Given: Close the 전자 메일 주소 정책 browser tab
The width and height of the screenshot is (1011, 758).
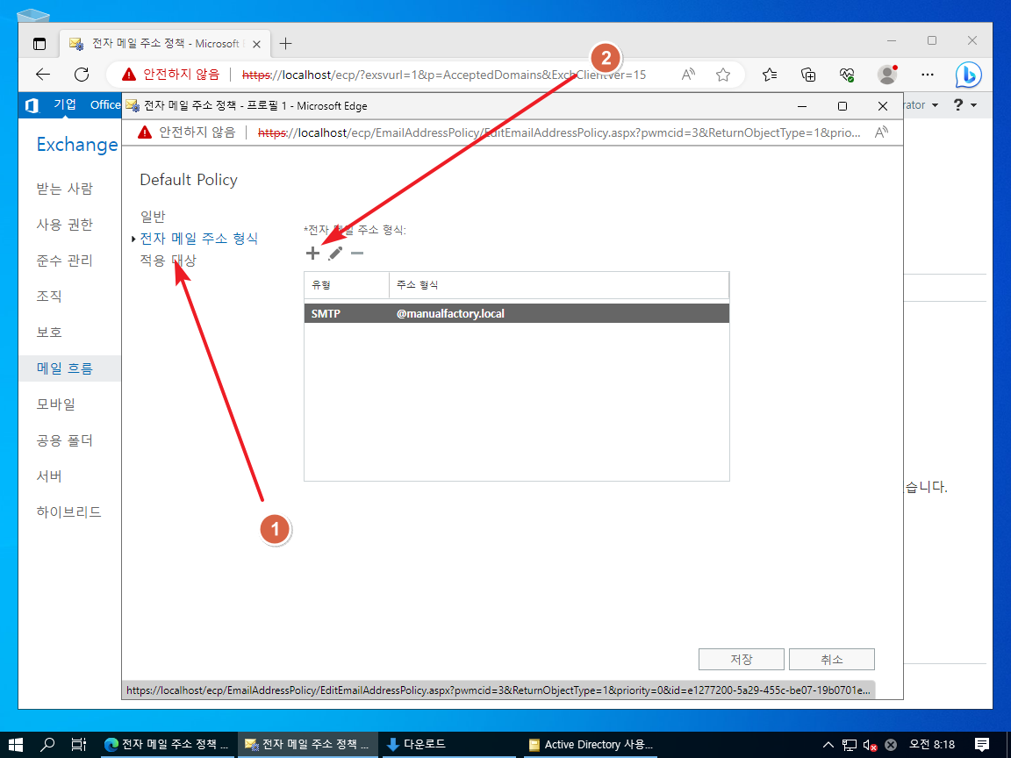Looking at the screenshot, I should [x=256, y=45].
